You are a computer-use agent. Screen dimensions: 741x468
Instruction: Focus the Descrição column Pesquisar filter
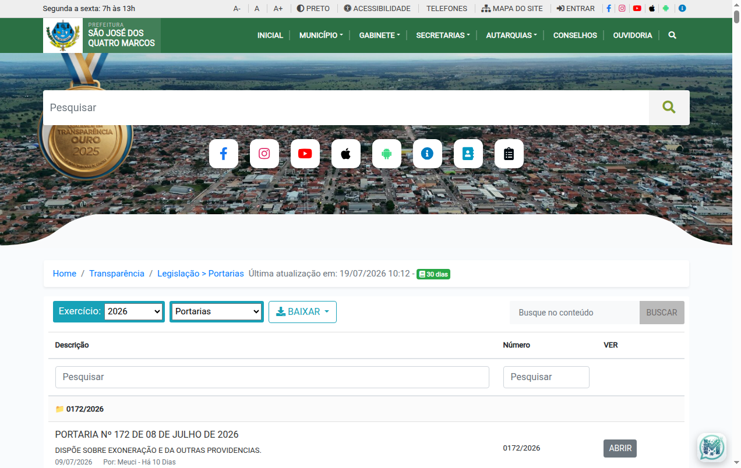(x=272, y=377)
